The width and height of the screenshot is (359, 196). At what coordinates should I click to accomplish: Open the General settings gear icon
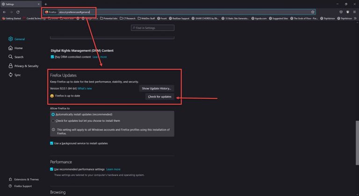[x=10, y=40]
